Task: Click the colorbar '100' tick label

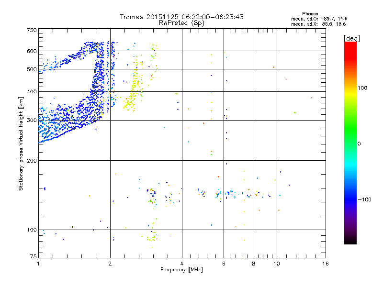Action: point(362,88)
